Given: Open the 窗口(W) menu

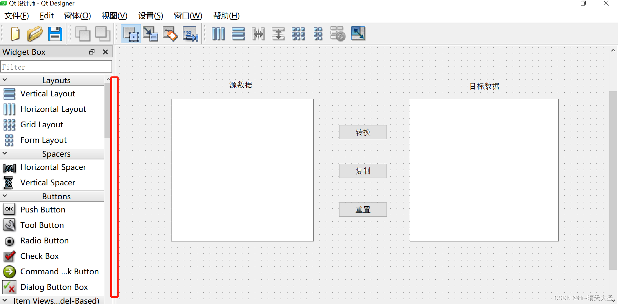Looking at the screenshot, I should coord(188,15).
